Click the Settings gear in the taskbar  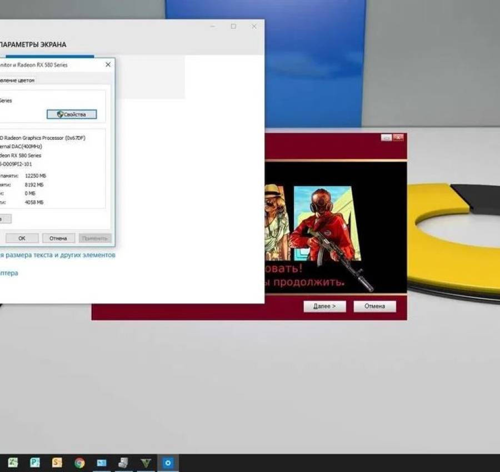[x=168, y=462]
